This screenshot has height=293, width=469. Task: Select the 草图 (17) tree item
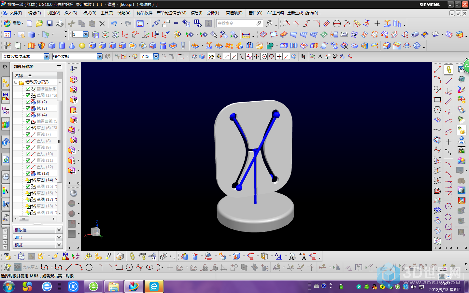pyautogui.click(x=45, y=200)
